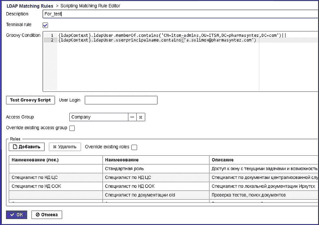The height and width of the screenshot is (225, 319).
Task: Enable Override existing roles checkbox
Action: tap(134, 147)
